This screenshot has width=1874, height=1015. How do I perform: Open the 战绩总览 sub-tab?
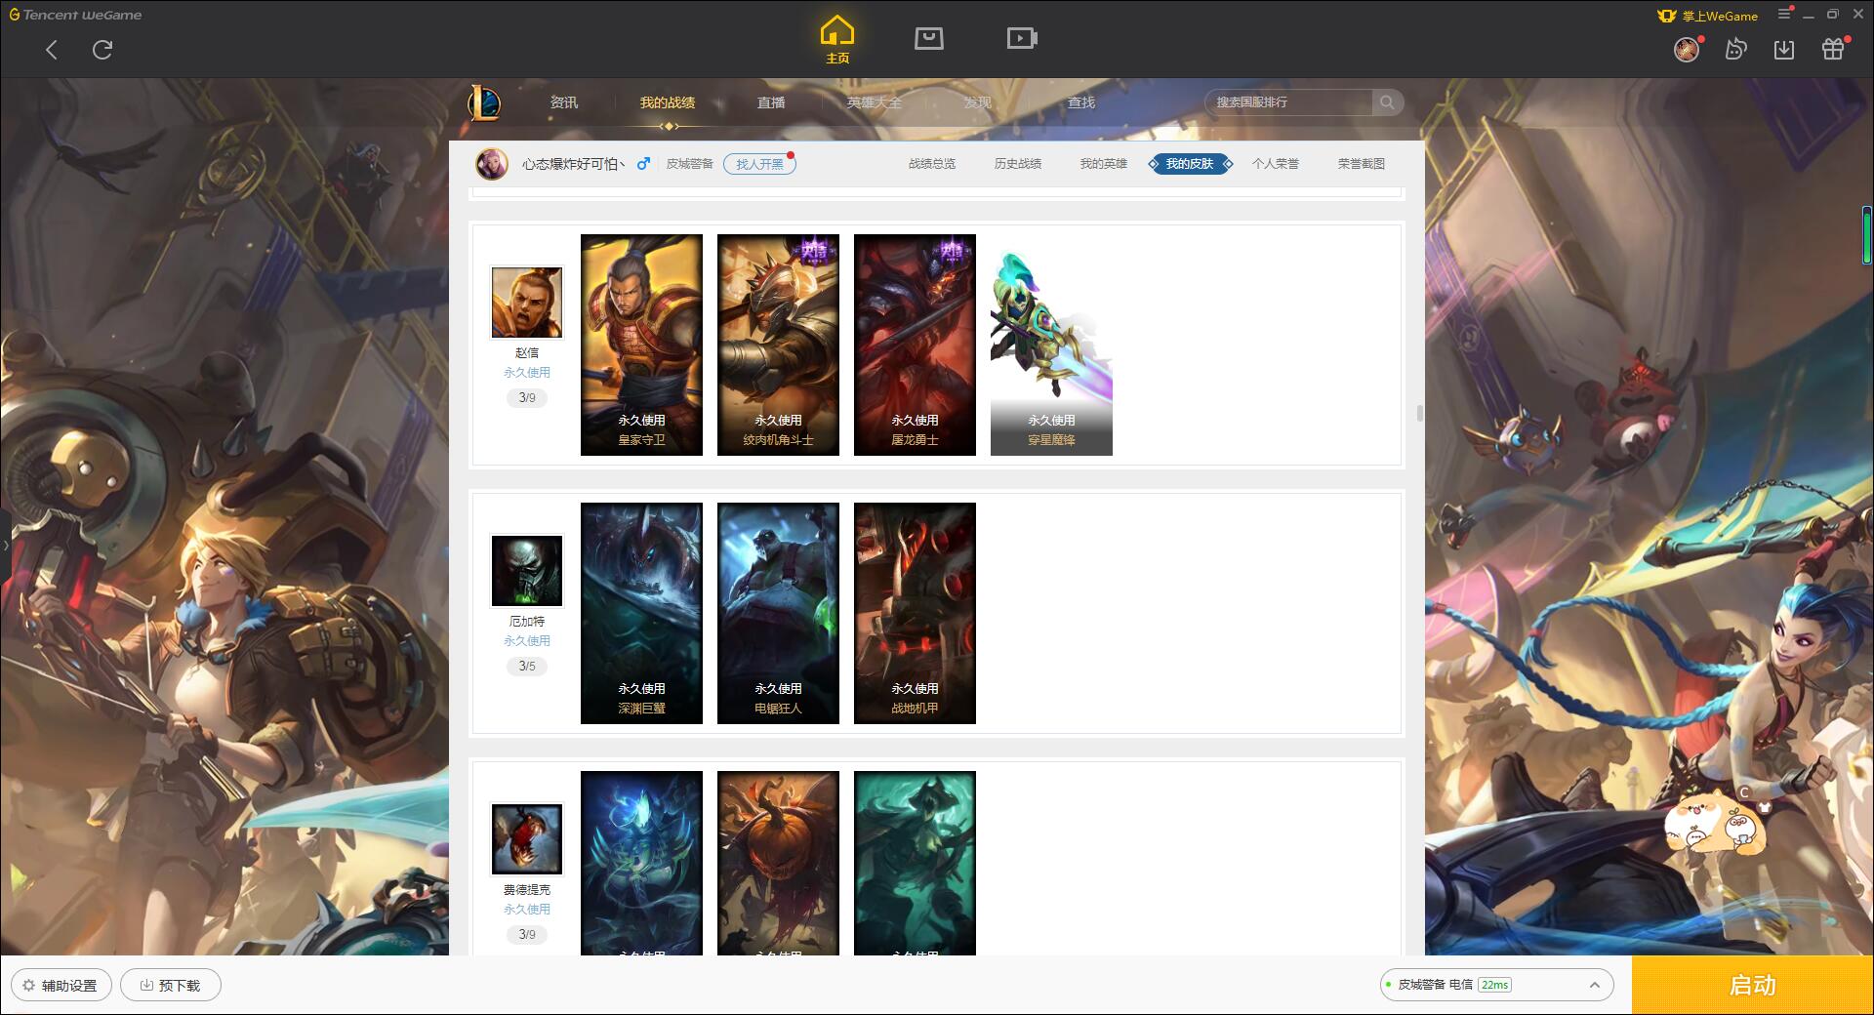tap(932, 164)
